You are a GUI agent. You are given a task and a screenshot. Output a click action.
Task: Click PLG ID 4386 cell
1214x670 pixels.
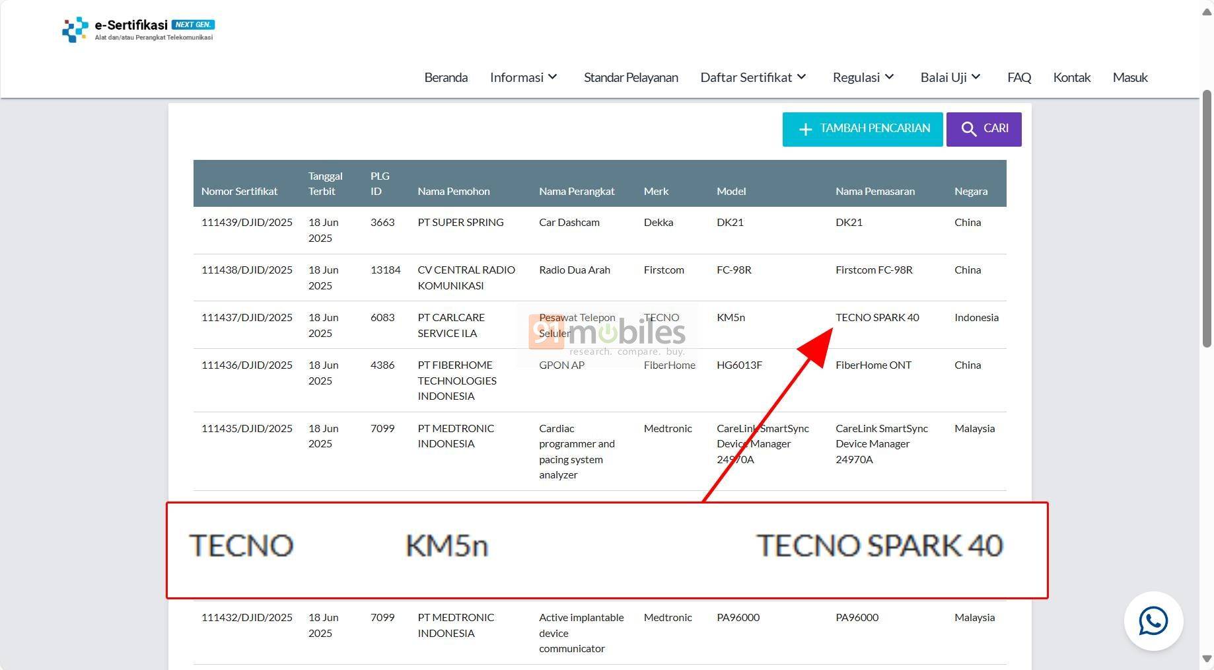pos(382,365)
